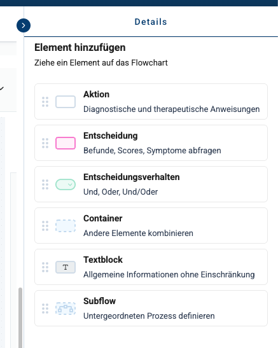Click the Und, Oder, Und/Oder subtitle
The width and height of the screenshot is (278, 348).
(x=120, y=191)
